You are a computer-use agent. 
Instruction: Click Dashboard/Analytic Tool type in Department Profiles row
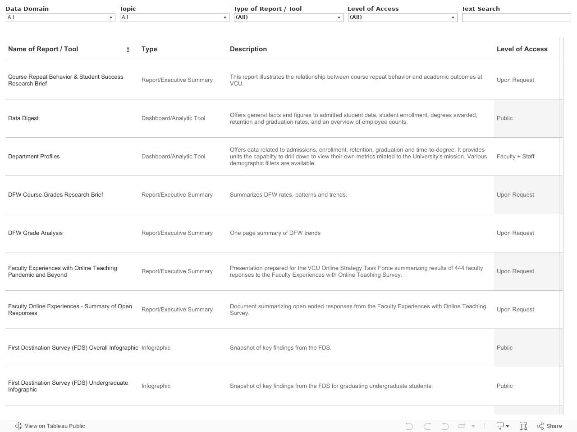(173, 157)
